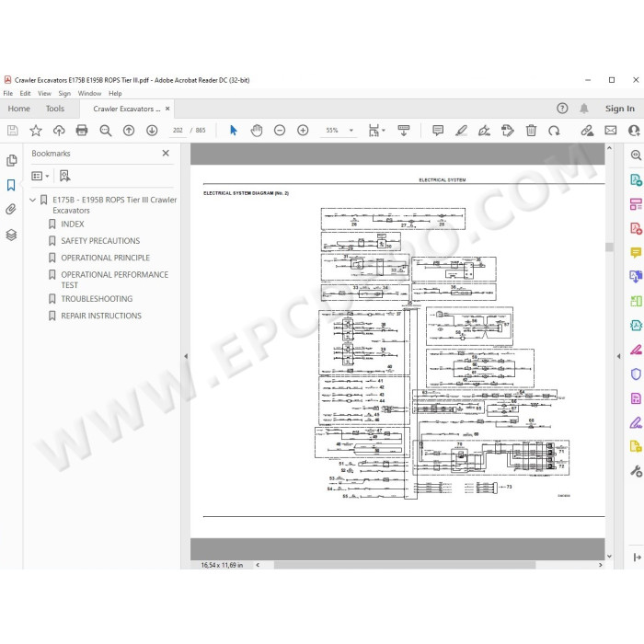644x644 pixels.
Task: Jump to OPERATIONAL PRINCIPLE bookmark
Action: [x=105, y=258]
